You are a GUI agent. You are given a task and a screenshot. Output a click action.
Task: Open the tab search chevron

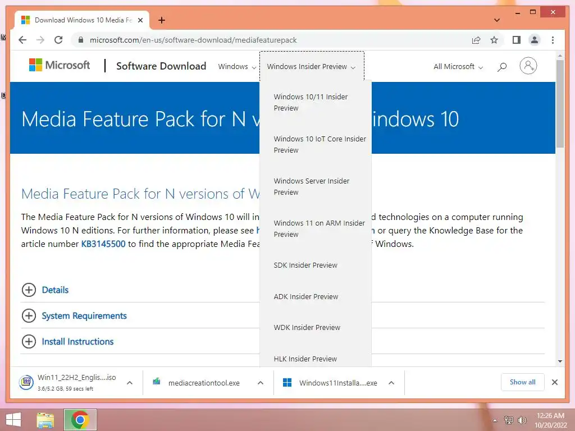(497, 20)
